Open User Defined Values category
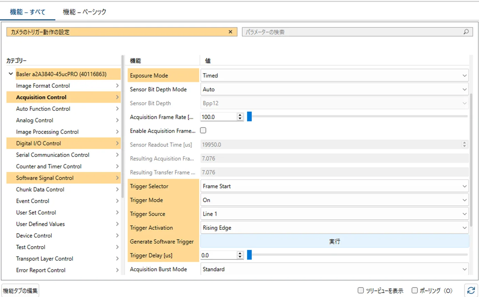 [x=63, y=224]
